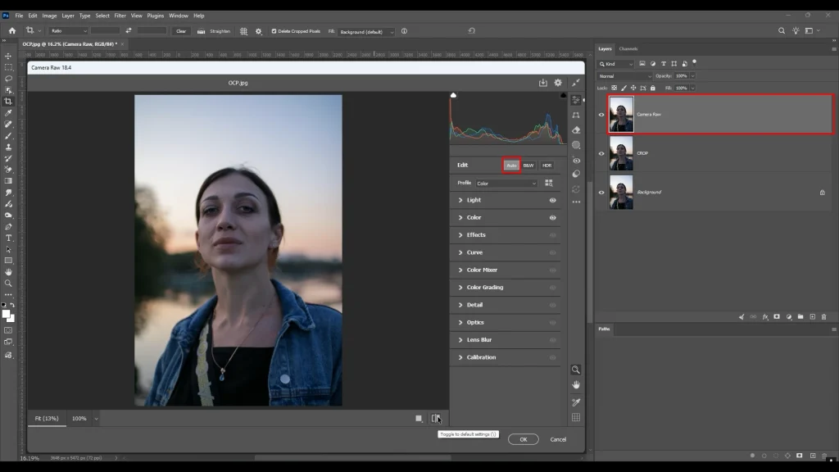Click Camera Raw zoom magnifier tool

tap(576, 370)
